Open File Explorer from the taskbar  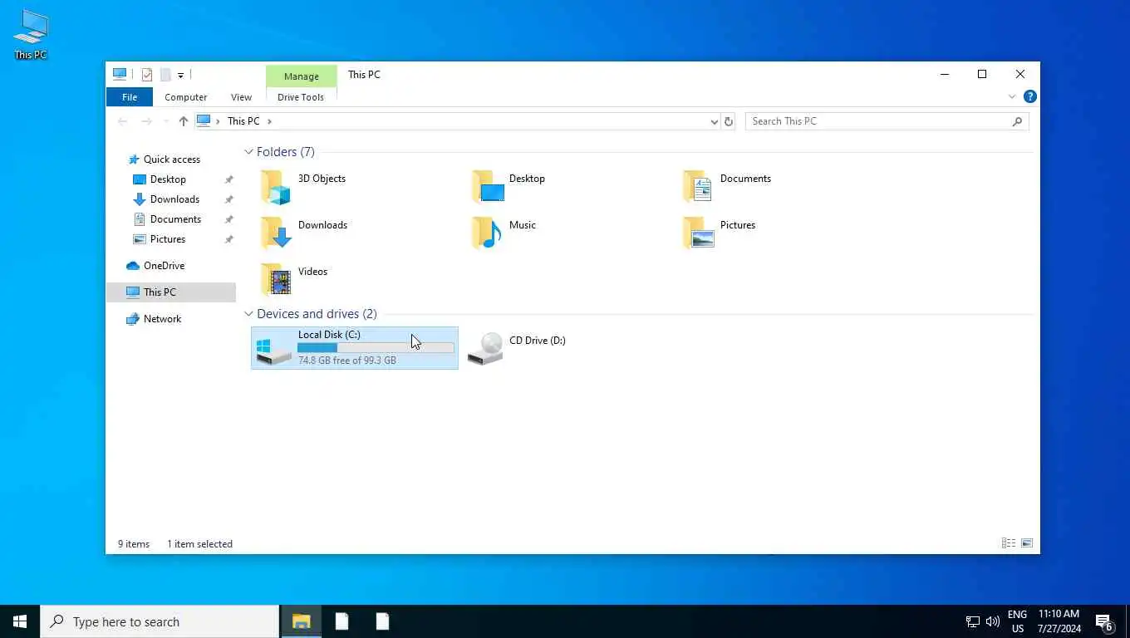click(301, 621)
